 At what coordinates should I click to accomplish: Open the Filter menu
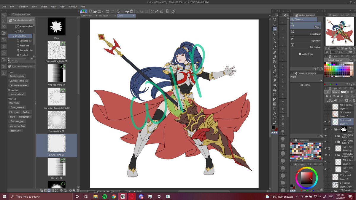click(x=62, y=7)
